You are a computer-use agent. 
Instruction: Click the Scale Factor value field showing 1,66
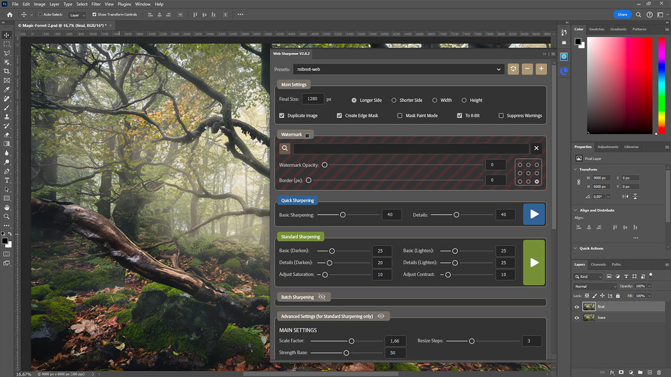[395, 340]
